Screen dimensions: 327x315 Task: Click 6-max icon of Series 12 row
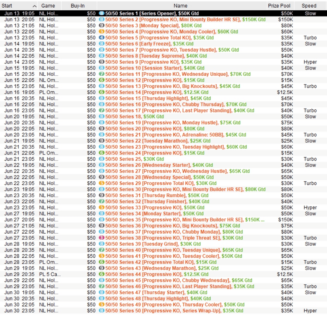pos(101,80)
